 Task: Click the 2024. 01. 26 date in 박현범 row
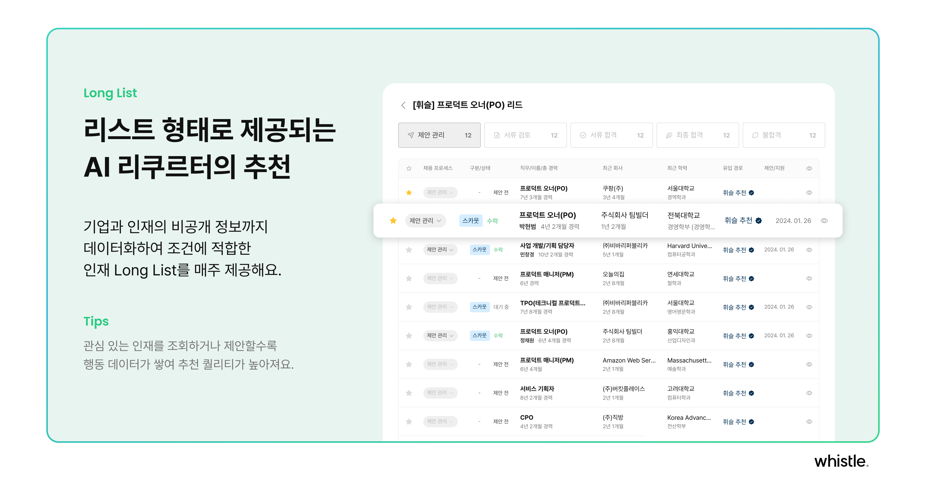pyautogui.click(x=793, y=221)
